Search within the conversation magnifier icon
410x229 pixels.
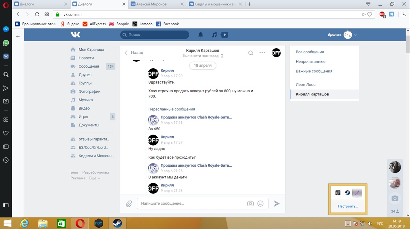point(251,53)
